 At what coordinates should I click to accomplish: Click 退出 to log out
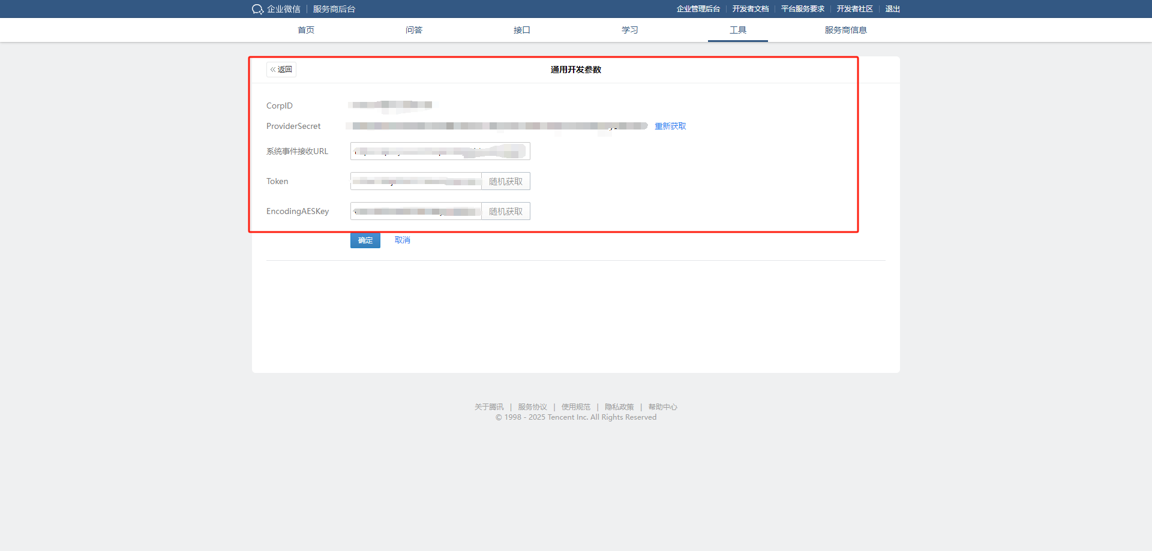click(892, 9)
